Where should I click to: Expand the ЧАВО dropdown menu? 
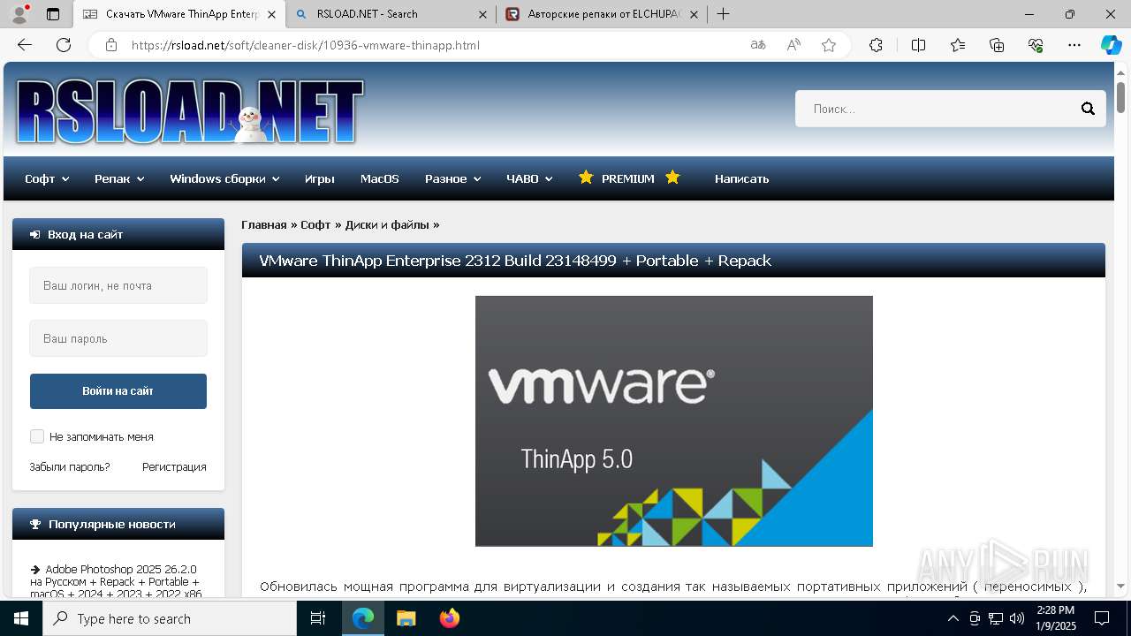pyautogui.click(x=529, y=178)
